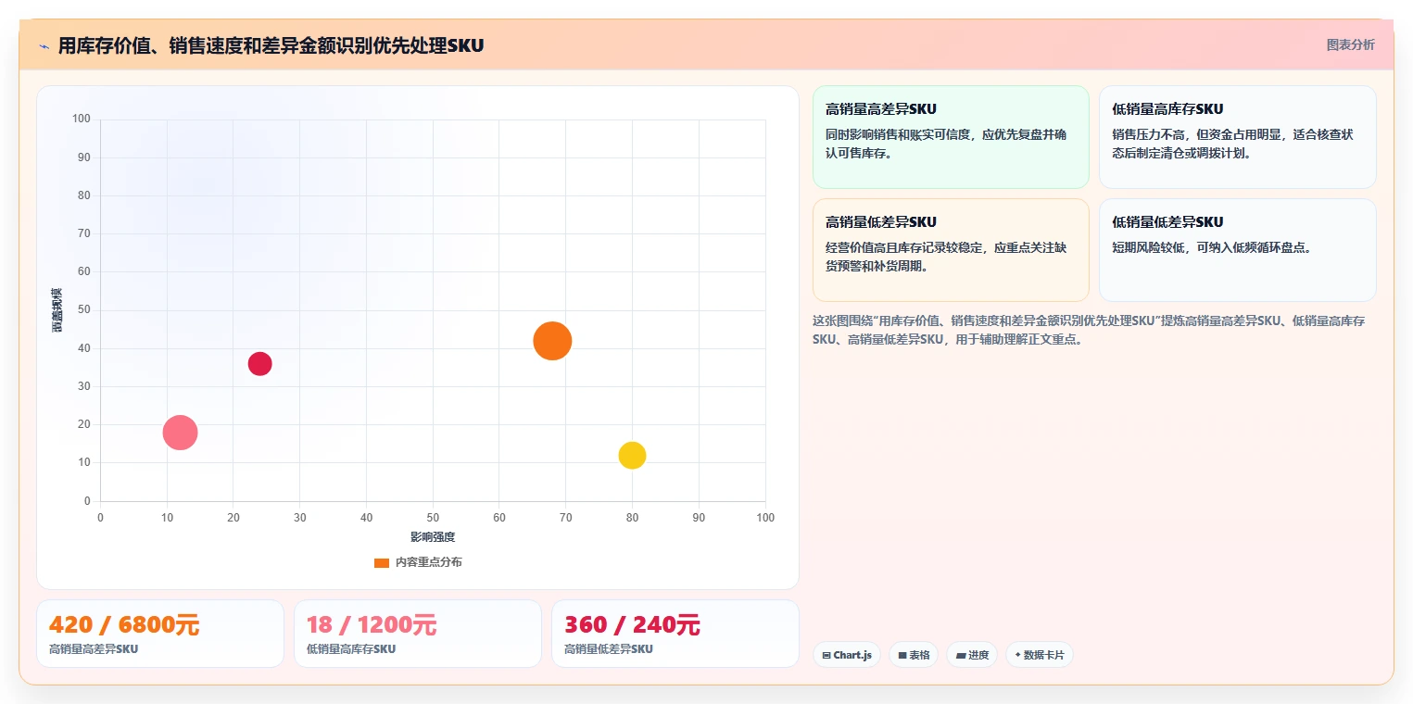Click the 420 / 6800元 stat value
The height and width of the screenshot is (704, 1413).
point(124,625)
